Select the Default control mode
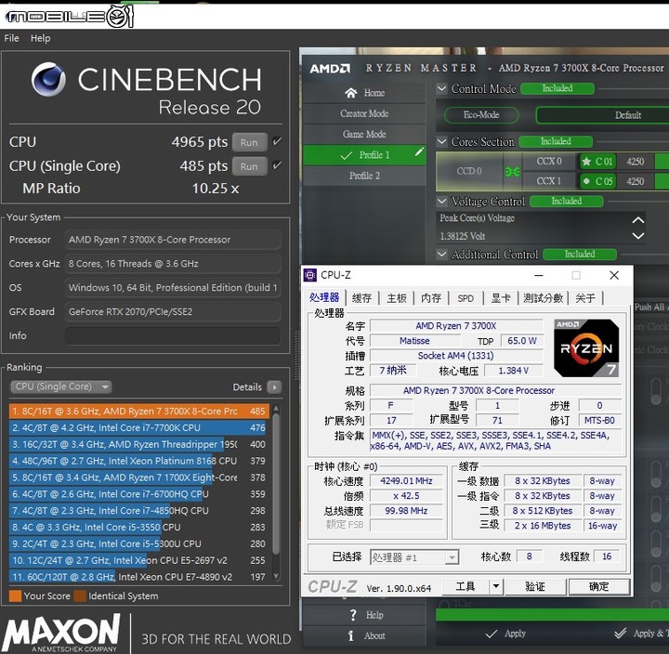The height and width of the screenshot is (654, 669). pos(627,115)
